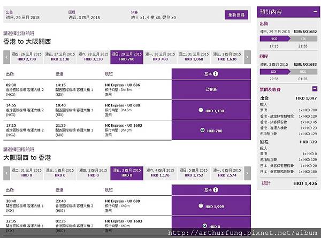Image resolution: width=321 pixels, height=238 pixels.
Task: Choose outbound date 27 三月 2015 HKD 3,130
Action: point(60,57)
